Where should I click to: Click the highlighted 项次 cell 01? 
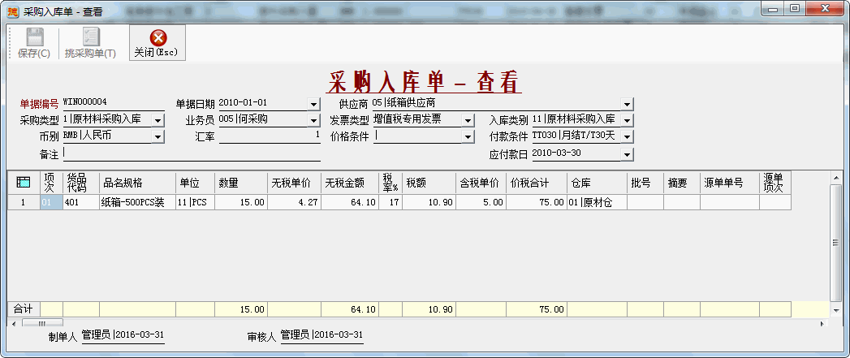(x=51, y=202)
